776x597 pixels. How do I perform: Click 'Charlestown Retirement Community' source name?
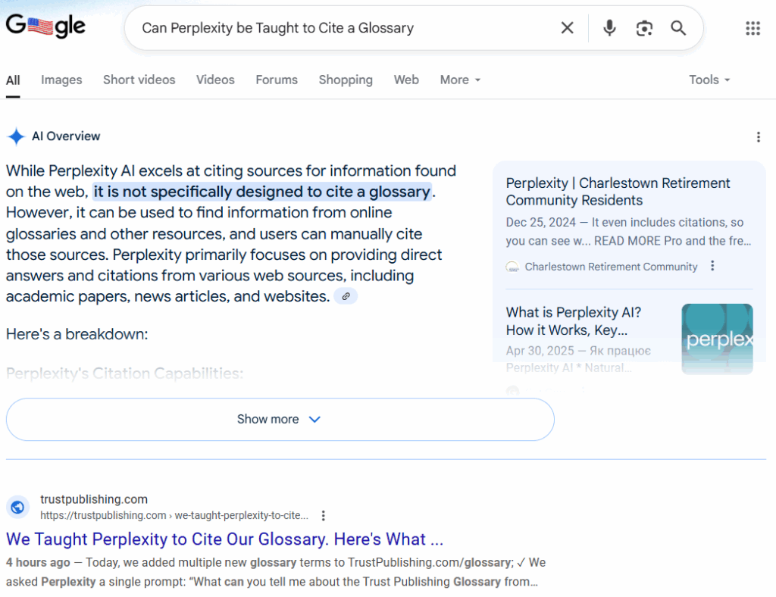(612, 267)
